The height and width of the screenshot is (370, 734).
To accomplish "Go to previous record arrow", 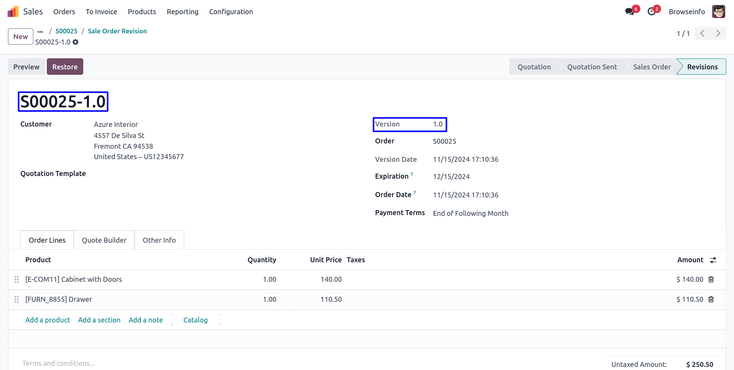I will click(702, 33).
